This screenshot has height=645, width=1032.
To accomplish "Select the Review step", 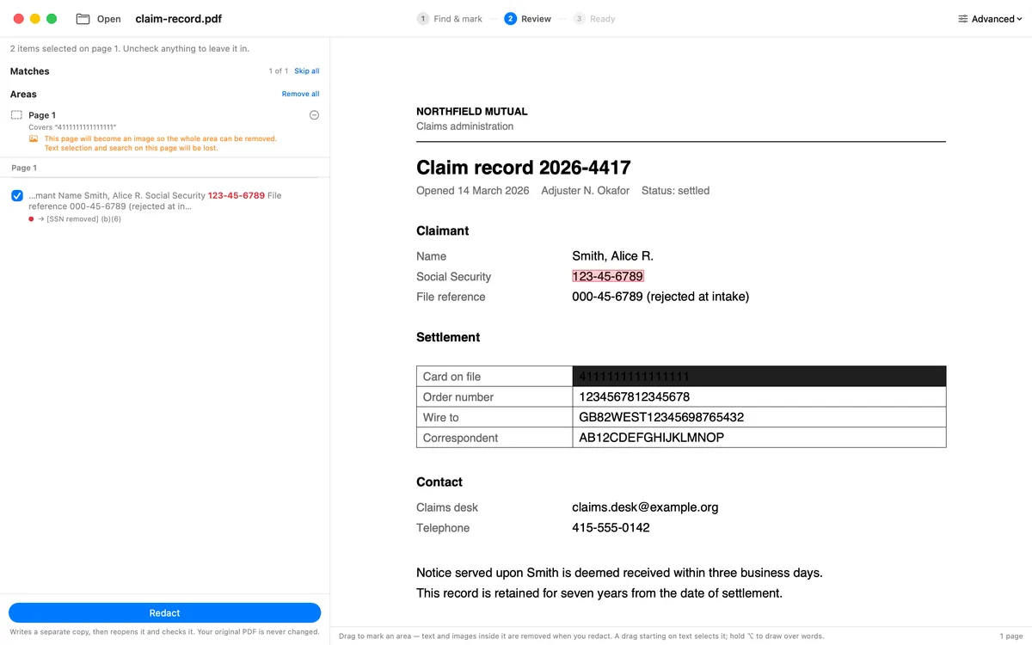I will click(x=528, y=19).
